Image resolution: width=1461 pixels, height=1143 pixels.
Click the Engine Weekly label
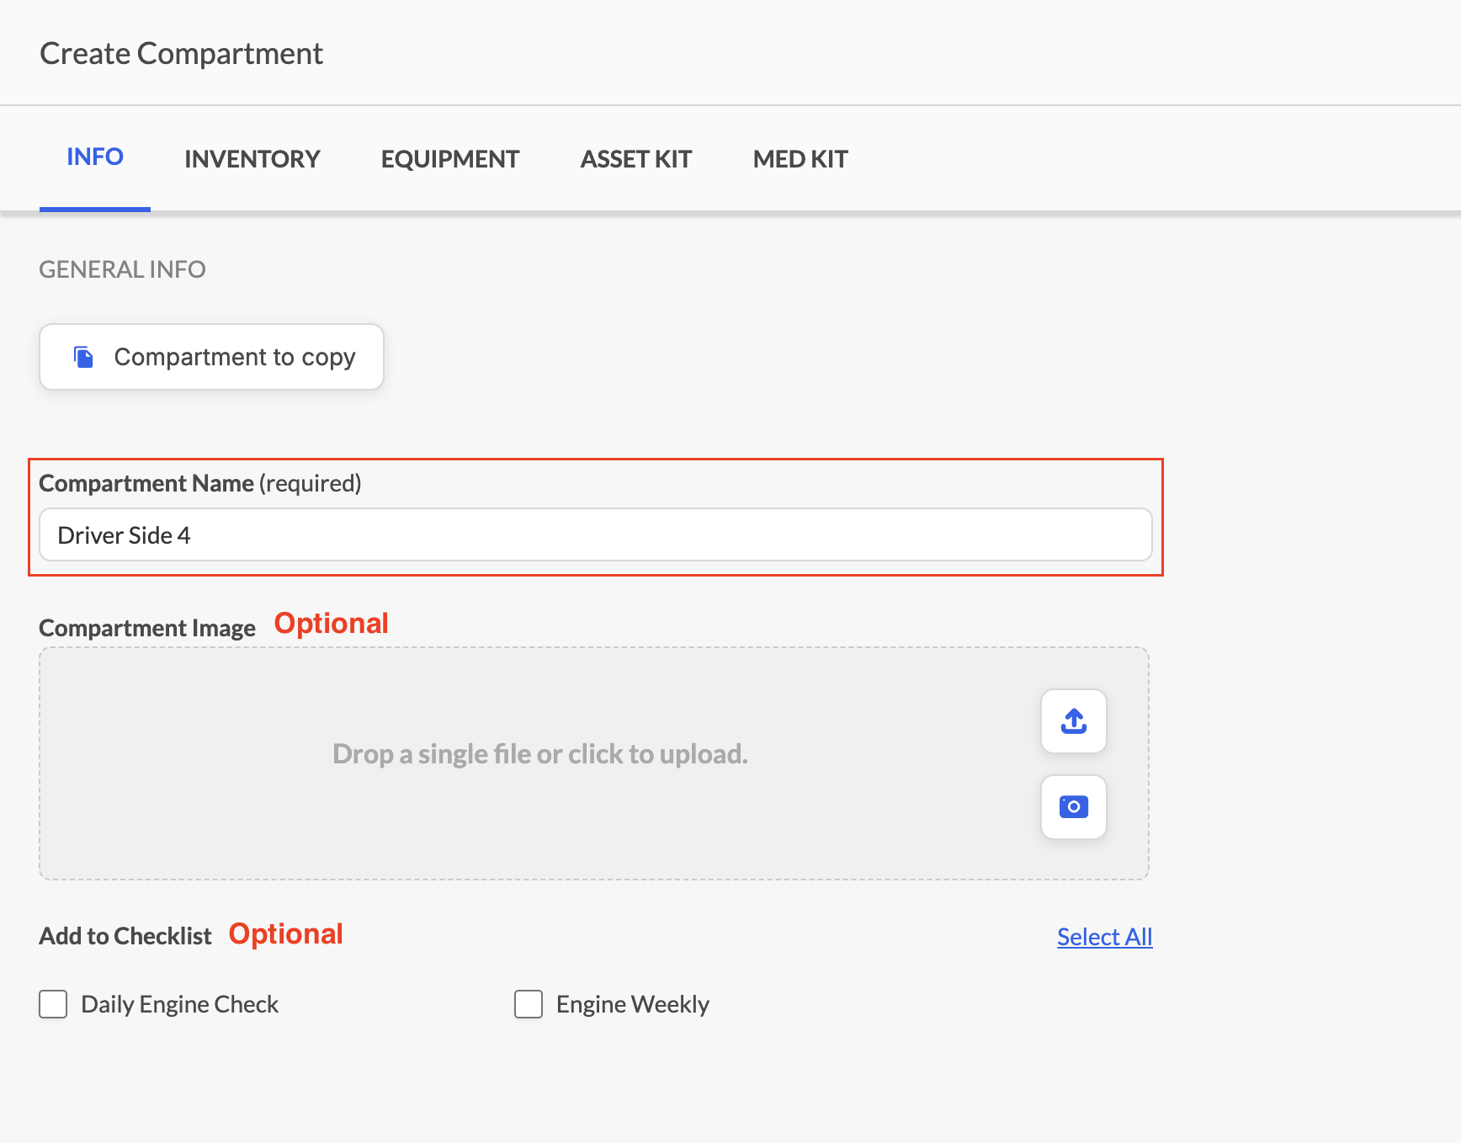633,1004
